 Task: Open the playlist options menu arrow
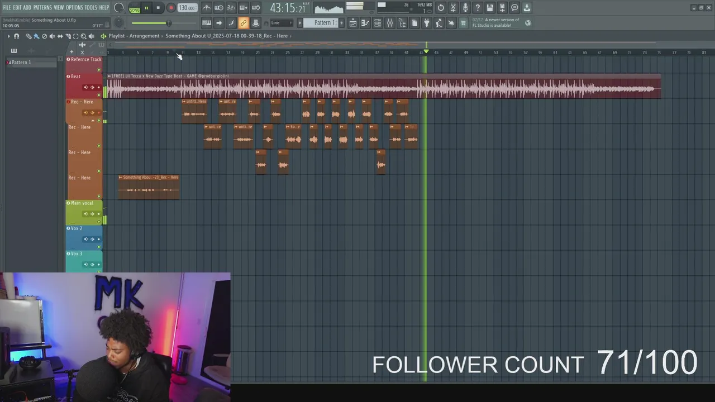8,36
